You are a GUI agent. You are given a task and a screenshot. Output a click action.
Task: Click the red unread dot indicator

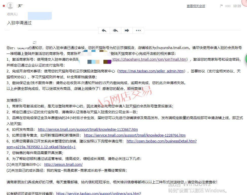coord(4,6)
